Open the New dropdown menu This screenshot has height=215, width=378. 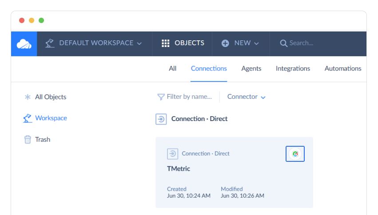[240, 43]
